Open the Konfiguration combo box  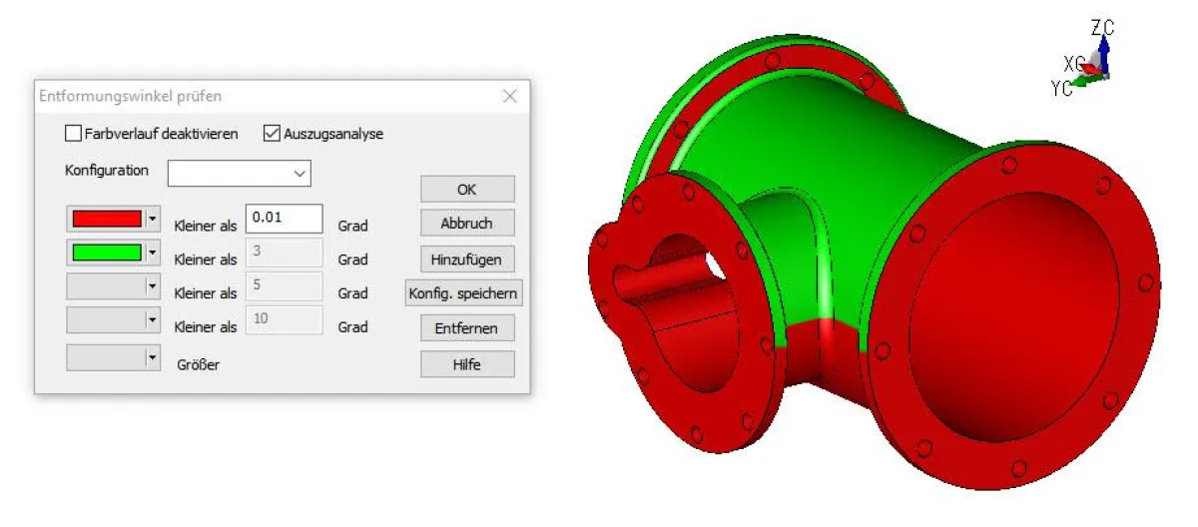[240, 173]
